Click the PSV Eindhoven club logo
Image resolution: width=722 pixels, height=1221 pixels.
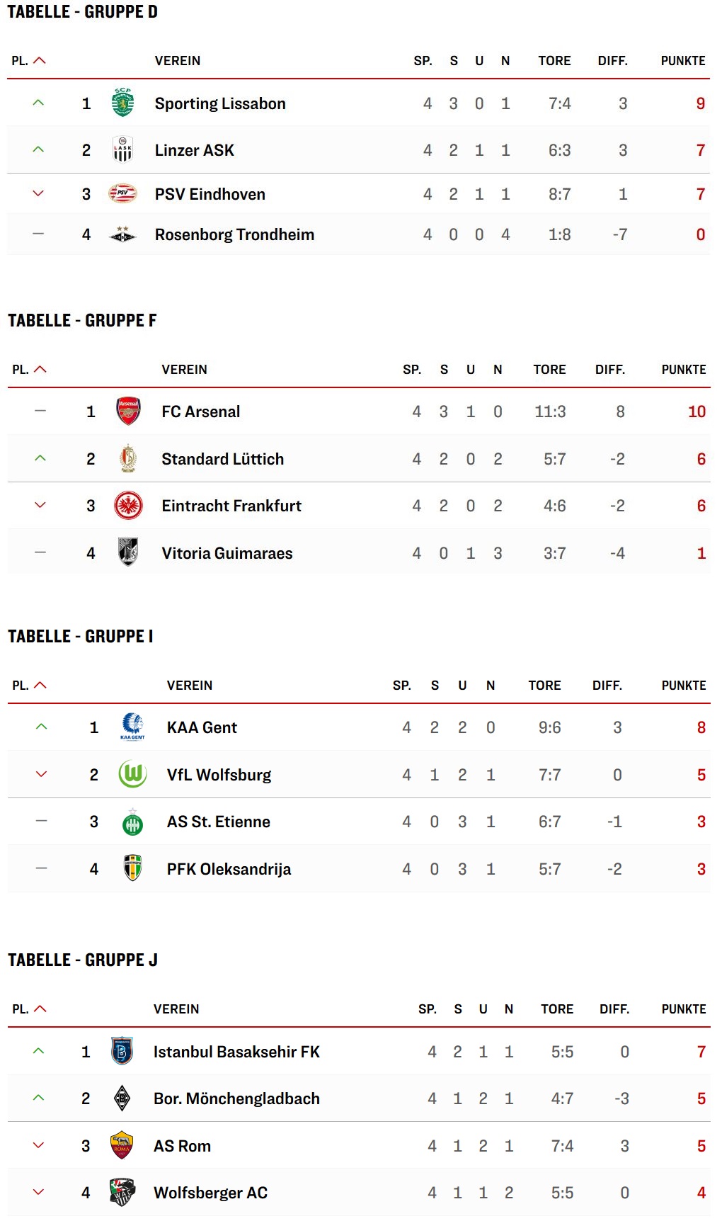(122, 193)
